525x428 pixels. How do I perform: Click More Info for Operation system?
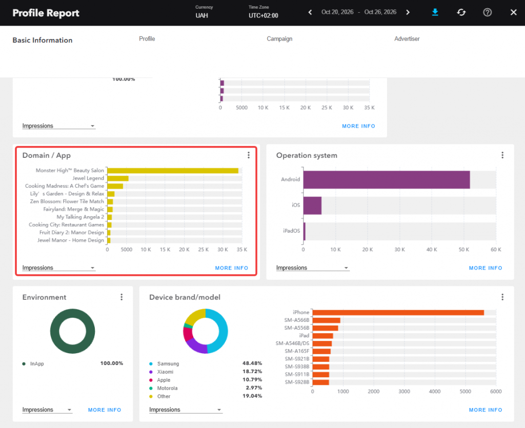click(485, 268)
